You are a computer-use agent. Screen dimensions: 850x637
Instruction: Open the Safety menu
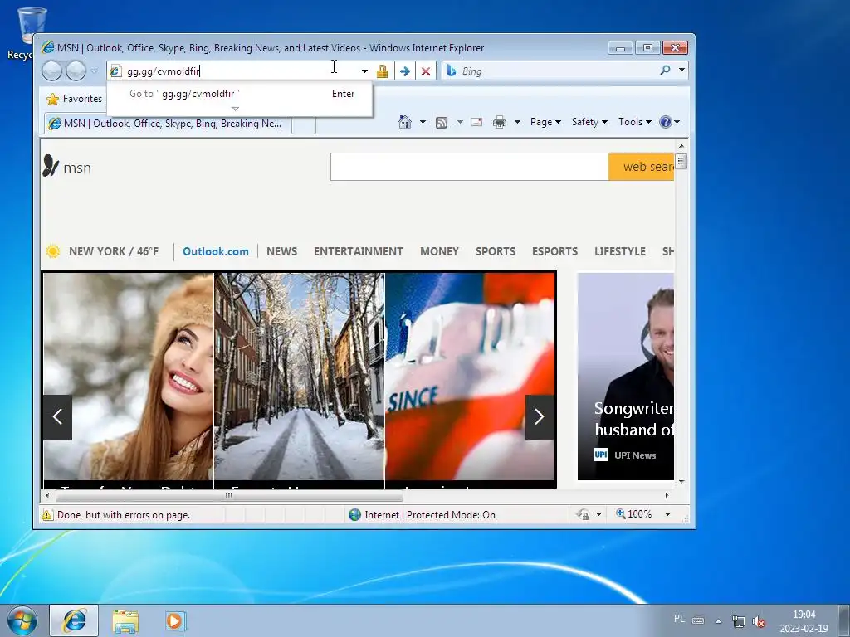click(589, 122)
